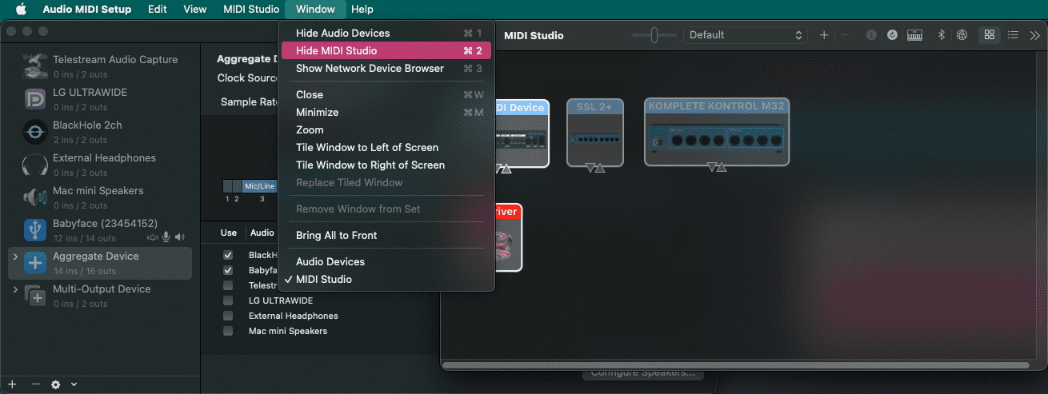
Task: Click the Use column header
Action: pyautogui.click(x=229, y=233)
